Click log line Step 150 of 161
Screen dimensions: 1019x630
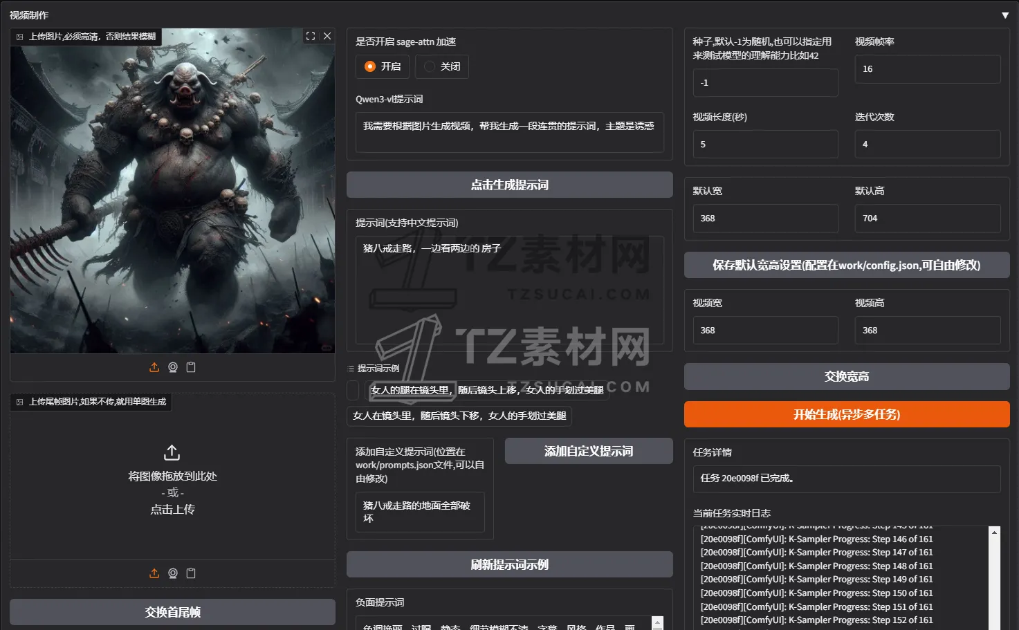point(816,593)
